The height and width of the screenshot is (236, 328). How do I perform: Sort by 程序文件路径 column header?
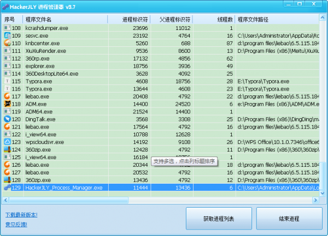tap(277, 20)
